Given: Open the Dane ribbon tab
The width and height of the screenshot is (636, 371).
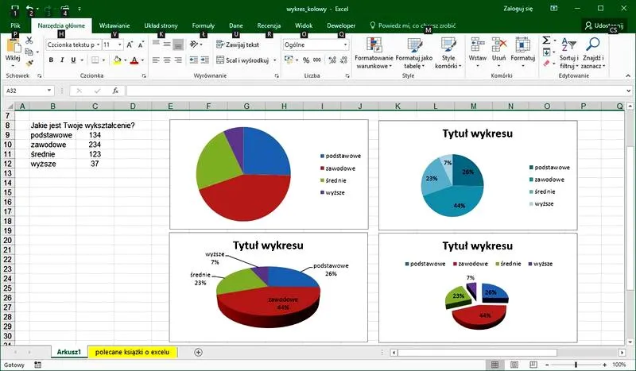Looking at the screenshot, I should (x=236, y=25).
